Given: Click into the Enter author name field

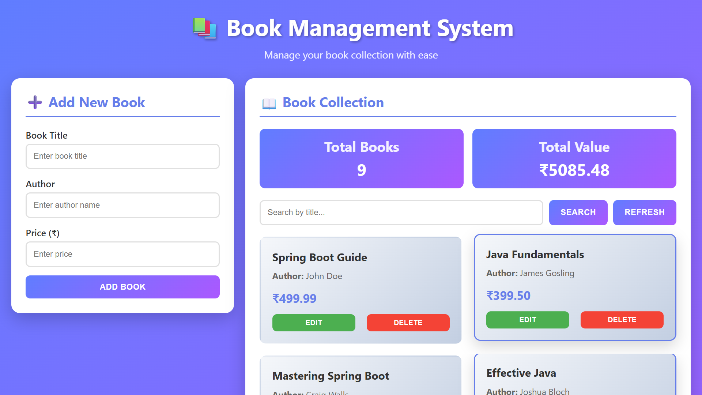Looking at the screenshot, I should tap(122, 205).
